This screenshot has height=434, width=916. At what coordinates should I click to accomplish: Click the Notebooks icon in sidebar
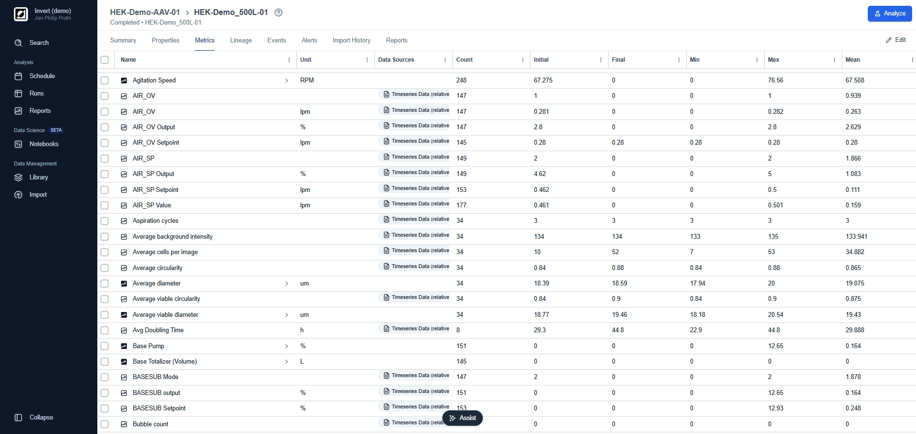18,144
